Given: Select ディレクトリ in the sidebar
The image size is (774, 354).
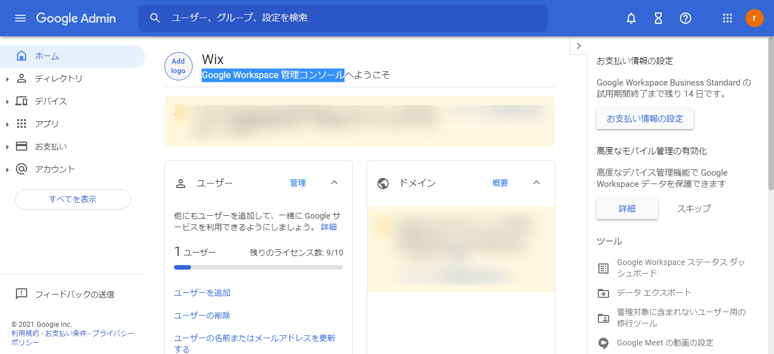Looking at the screenshot, I should point(73,79).
